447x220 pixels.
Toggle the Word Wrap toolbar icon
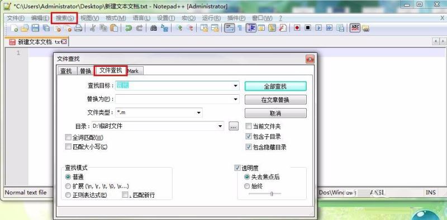(x=230, y=28)
